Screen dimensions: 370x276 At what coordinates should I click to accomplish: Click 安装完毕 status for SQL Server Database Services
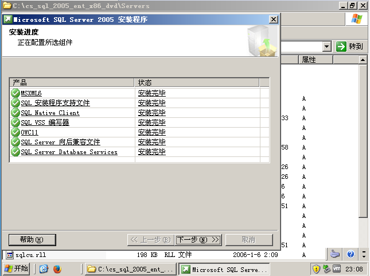pos(151,152)
